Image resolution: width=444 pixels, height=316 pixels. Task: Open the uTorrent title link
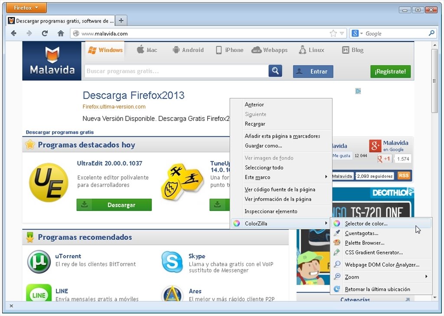click(x=68, y=256)
